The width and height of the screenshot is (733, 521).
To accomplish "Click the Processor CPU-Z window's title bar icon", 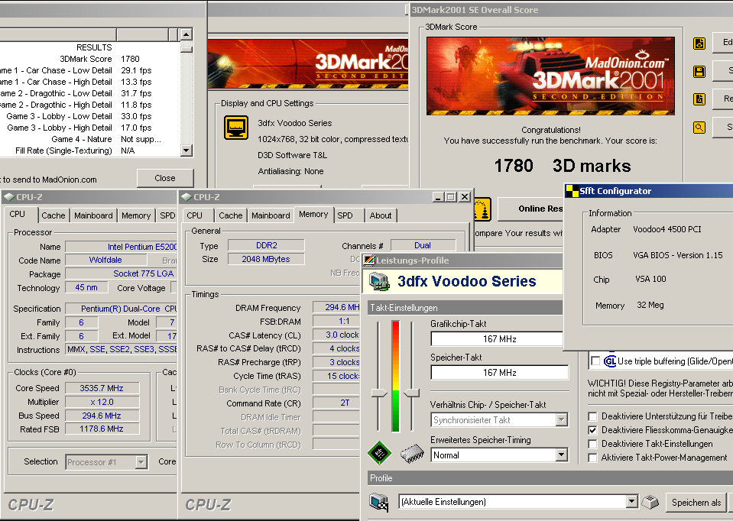I will [x=9, y=197].
